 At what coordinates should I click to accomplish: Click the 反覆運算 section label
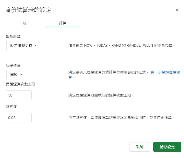click(x=13, y=65)
